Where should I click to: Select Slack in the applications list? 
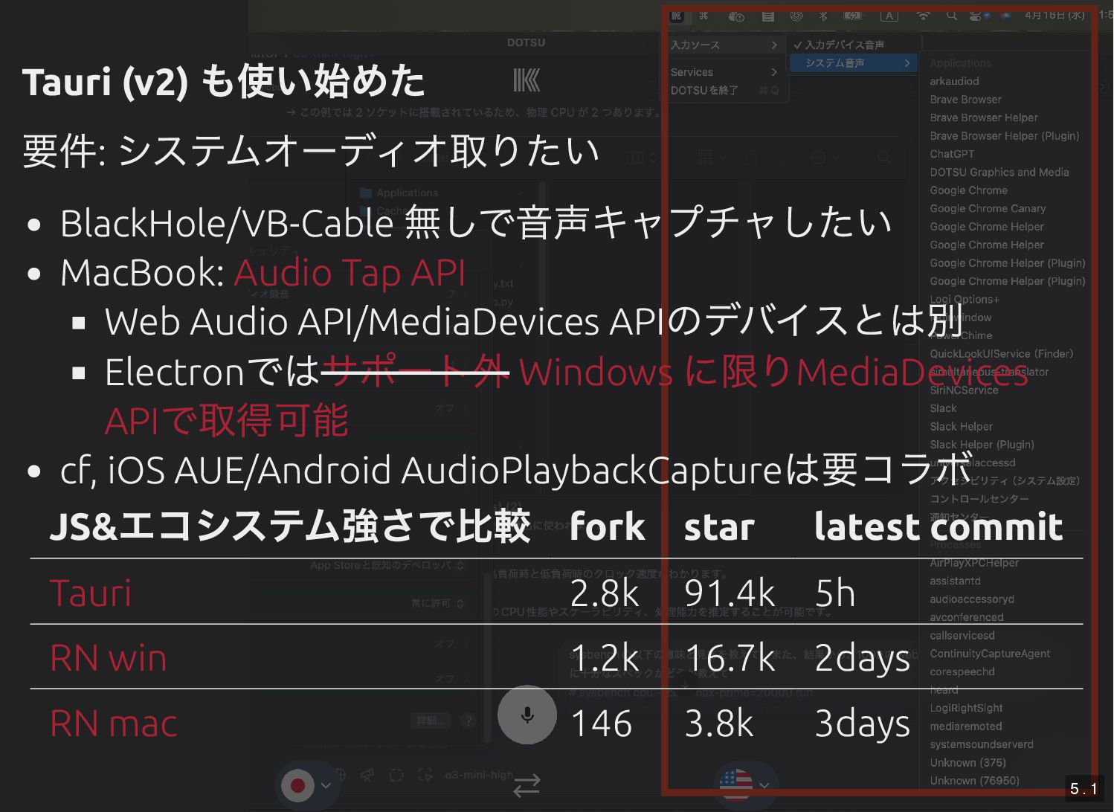click(x=943, y=408)
